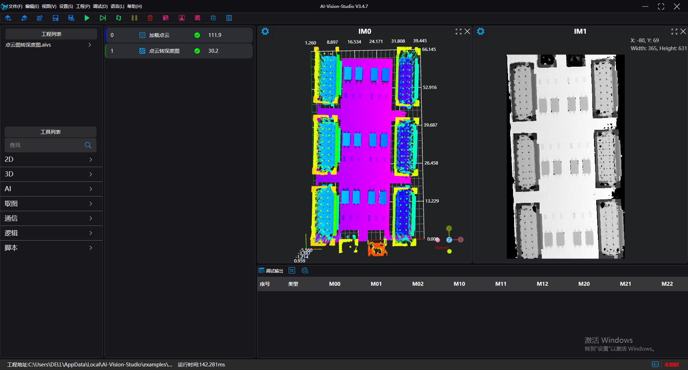
Task: Click the save project floppy icon
Action: coord(56,18)
